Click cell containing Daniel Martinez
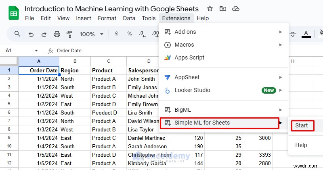The height and width of the screenshot is (170, 323). click(149, 138)
